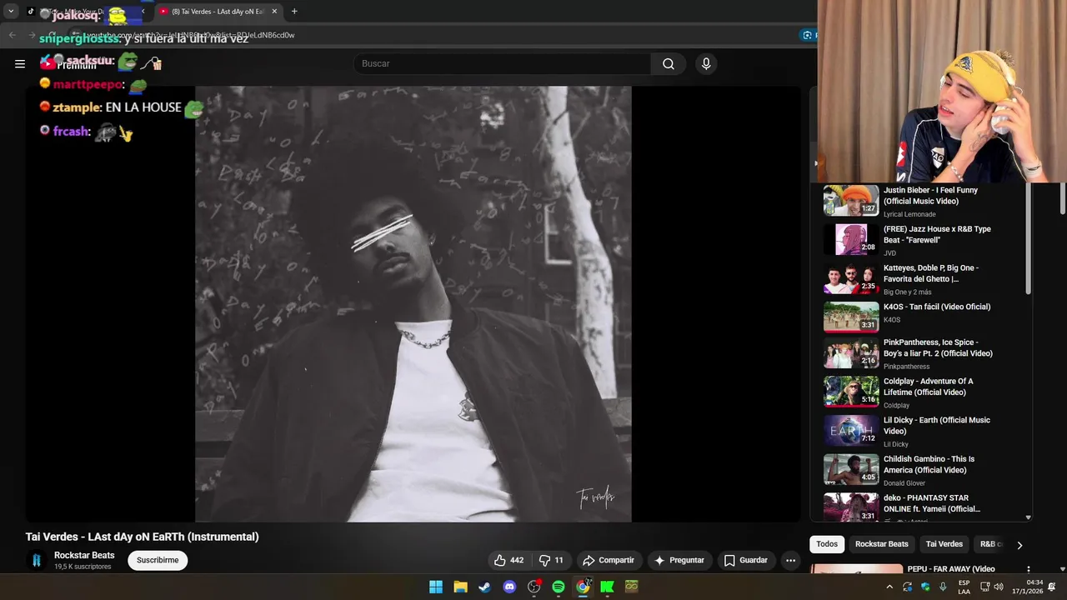Select the R&B filter chip
1067x600 pixels.
(990, 544)
